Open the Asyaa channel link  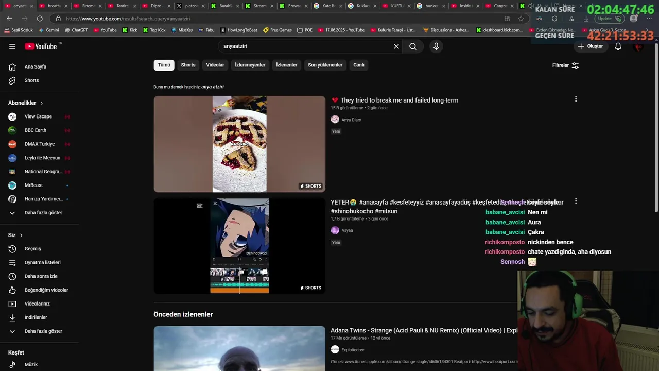coord(347,230)
